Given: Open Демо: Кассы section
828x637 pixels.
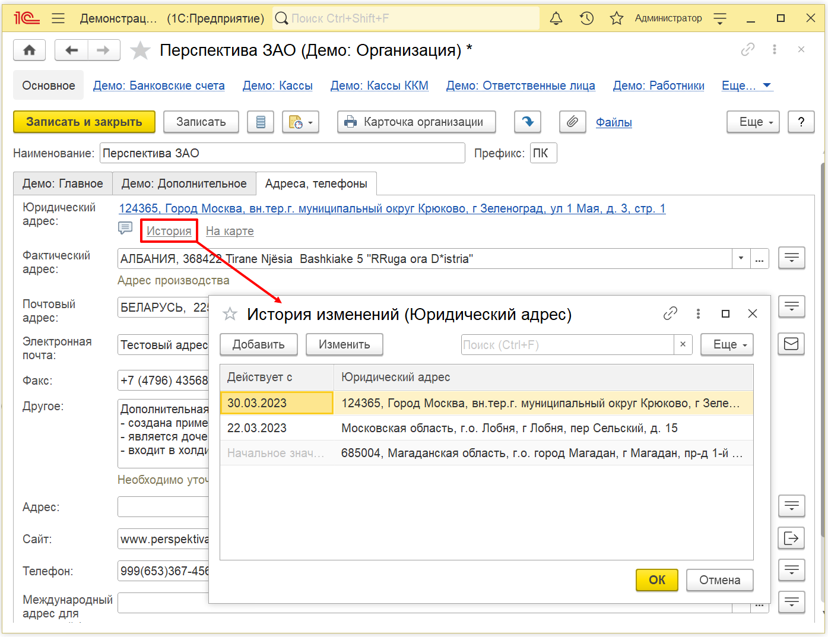Looking at the screenshot, I should pos(278,85).
